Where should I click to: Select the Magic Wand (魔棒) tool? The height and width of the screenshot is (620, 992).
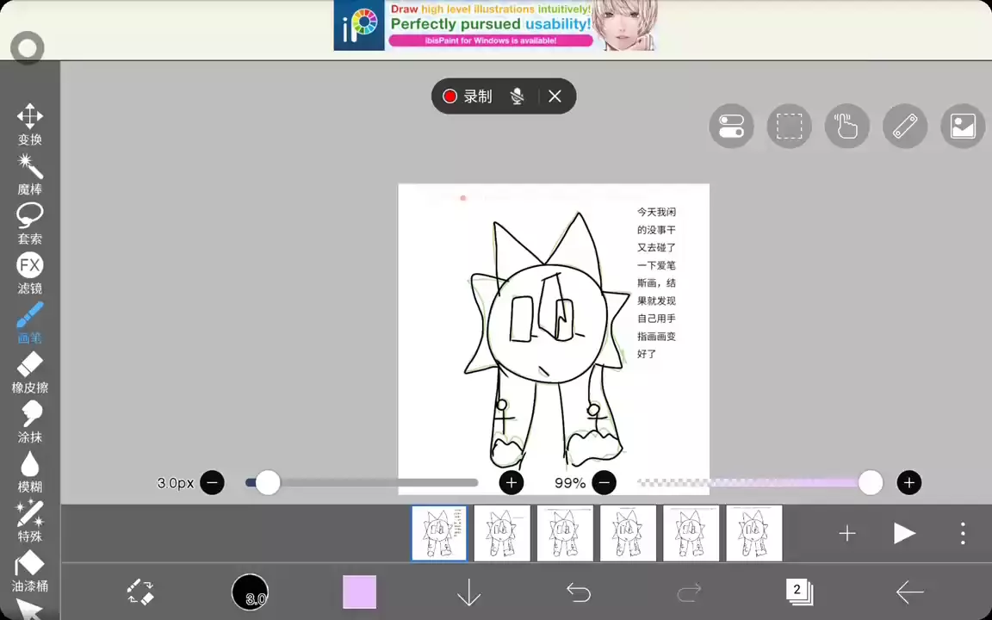tap(29, 172)
